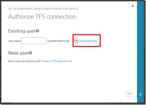This screenshot has width=146, height=105.
Task: Focus the user name text box
Action: tap(34, 41)
